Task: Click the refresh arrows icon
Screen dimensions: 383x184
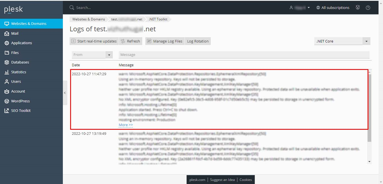Action: pyautogui.click(x=123, y=41)
